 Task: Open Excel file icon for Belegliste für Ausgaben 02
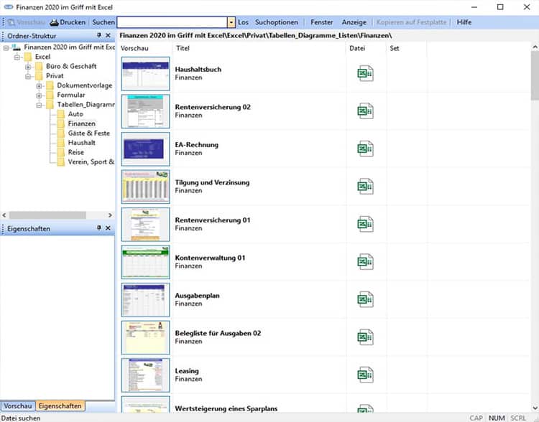click(x=365, y=337)
